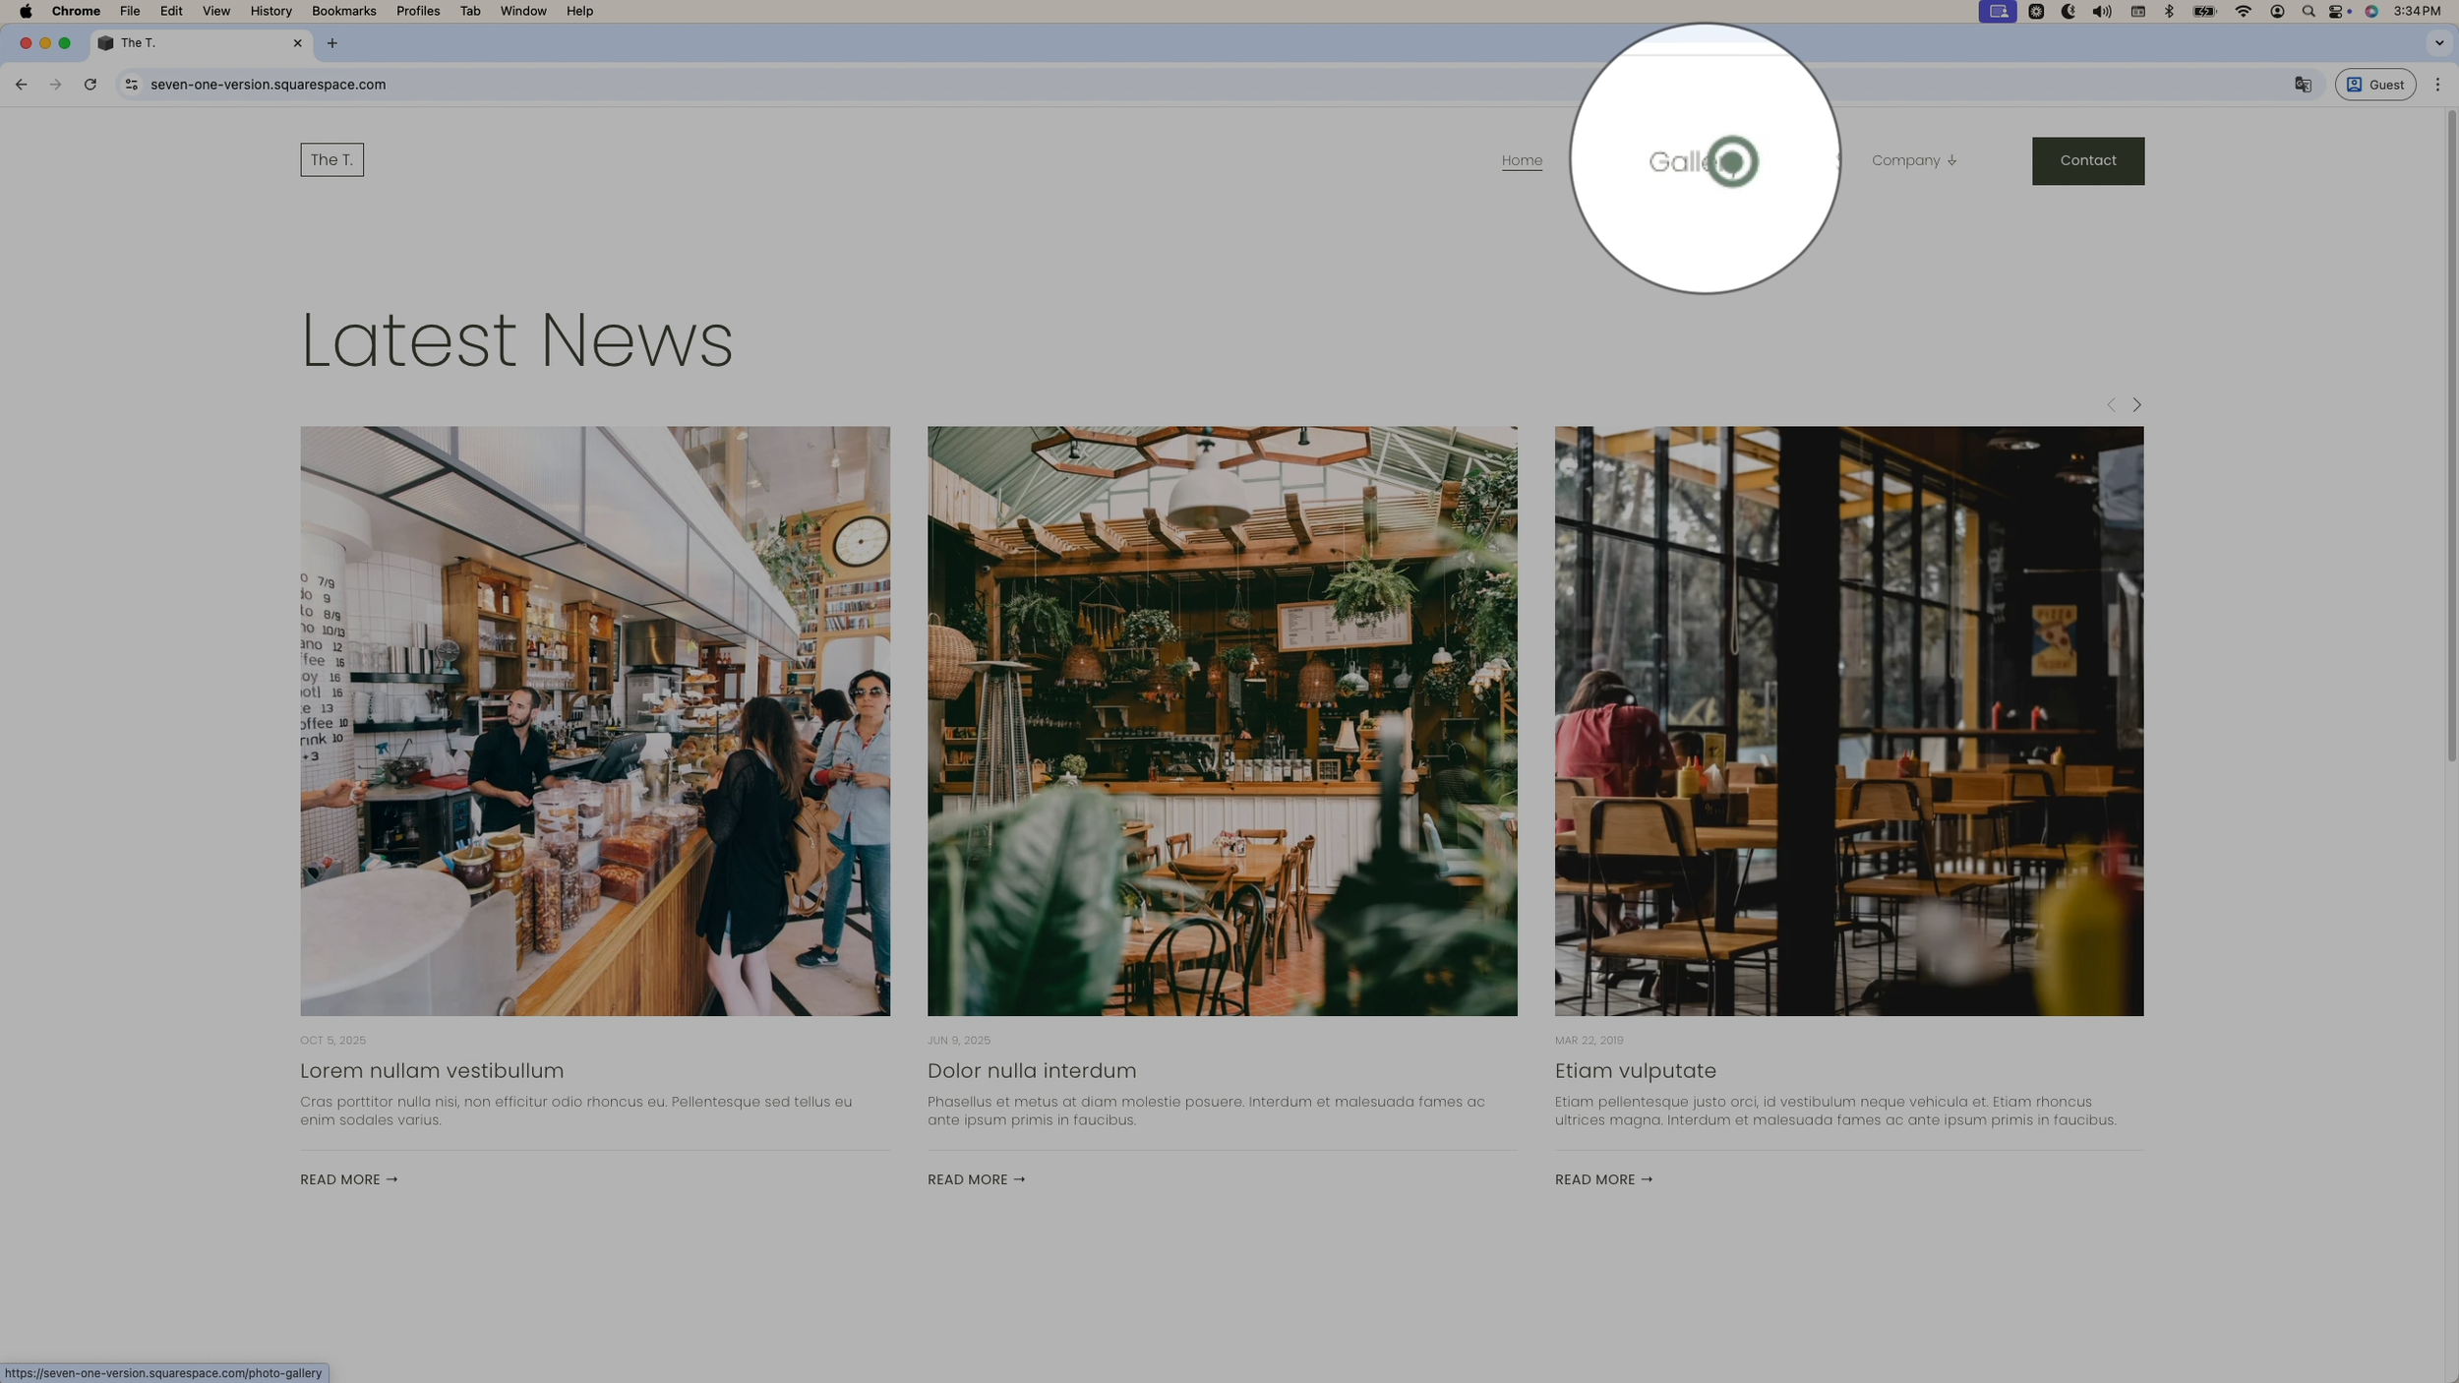The image size is (2459, 1383).
Task: Click the tab search chevron at window top right
Action: [x=2437, y=42]
